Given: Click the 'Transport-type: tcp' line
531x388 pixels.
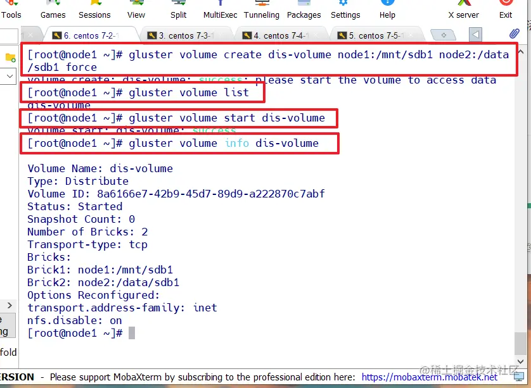Looking at the screenshot, I should pos(87,244).
